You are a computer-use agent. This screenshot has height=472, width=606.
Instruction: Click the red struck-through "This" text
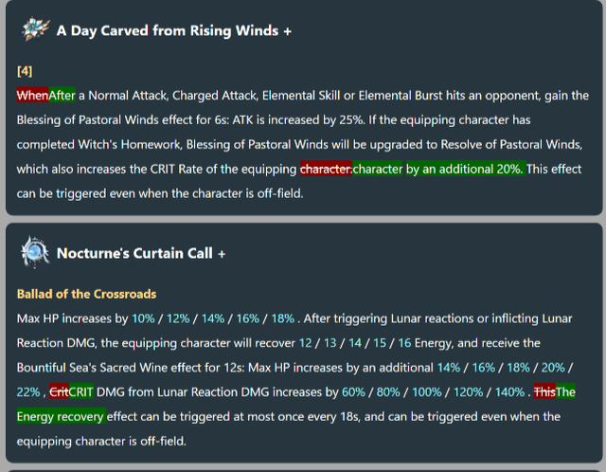coord(544,391)
